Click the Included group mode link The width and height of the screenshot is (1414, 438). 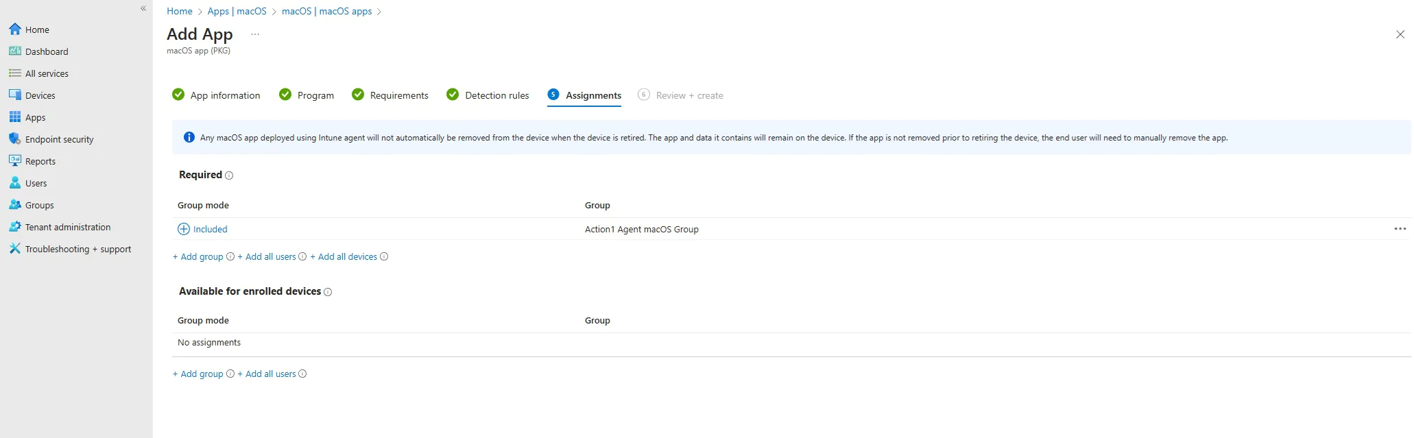pos(210,229)
